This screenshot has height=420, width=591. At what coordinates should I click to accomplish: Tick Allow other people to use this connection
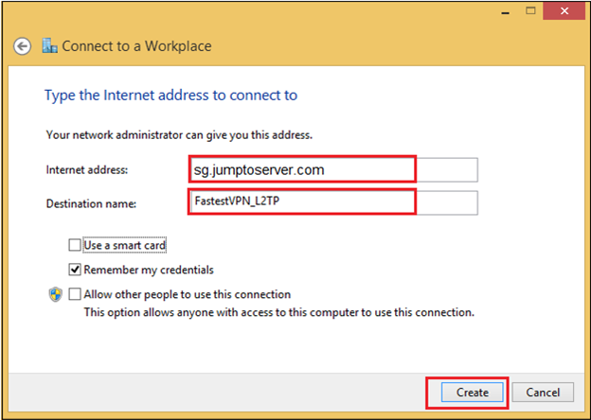pyautogui.click(x=75, y=294)
